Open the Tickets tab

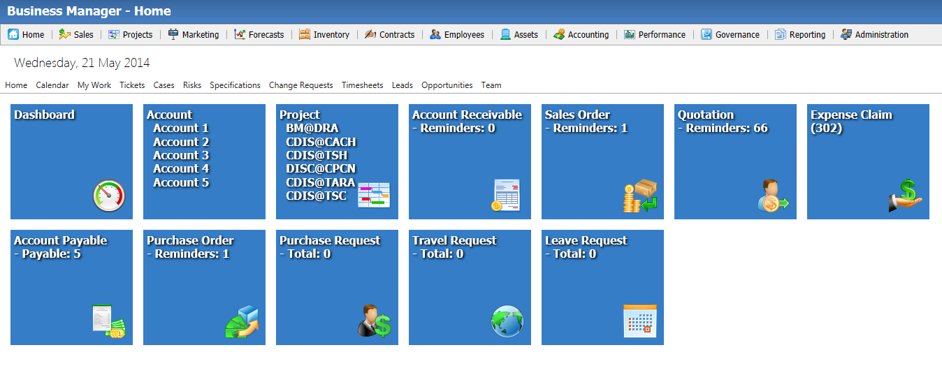click(x=132, y=85)
